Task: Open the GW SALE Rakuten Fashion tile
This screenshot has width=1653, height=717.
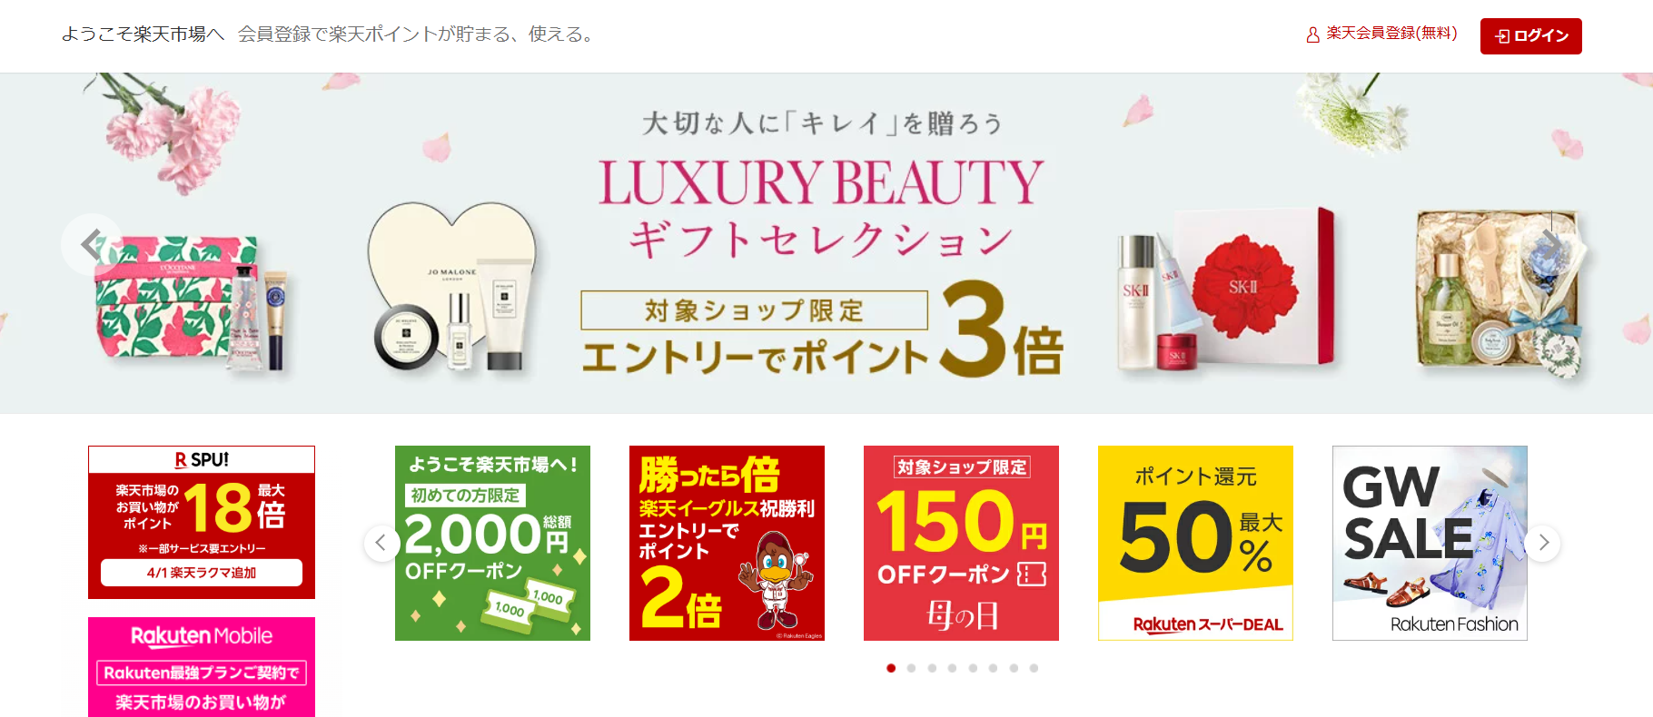Action: 1430,543
